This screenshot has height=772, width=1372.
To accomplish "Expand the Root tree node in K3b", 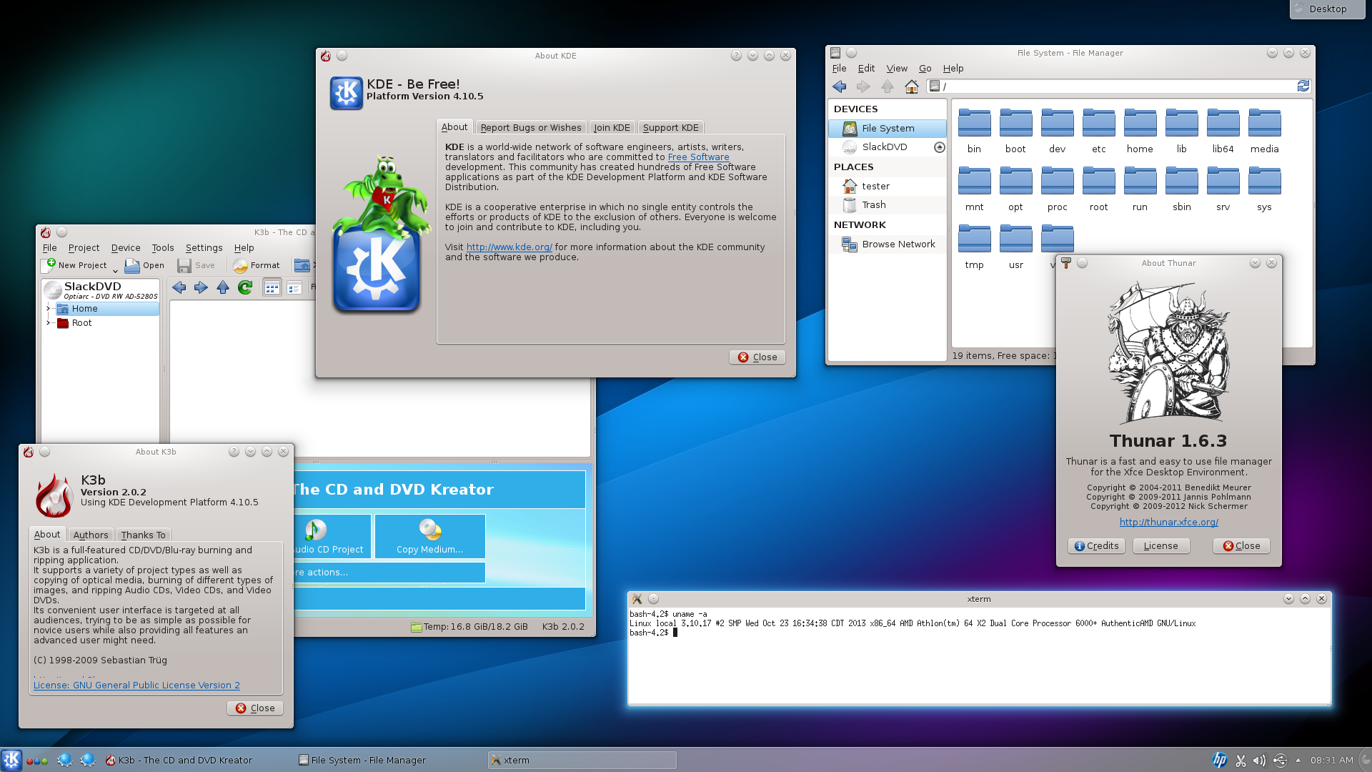I will coord(49,323).
